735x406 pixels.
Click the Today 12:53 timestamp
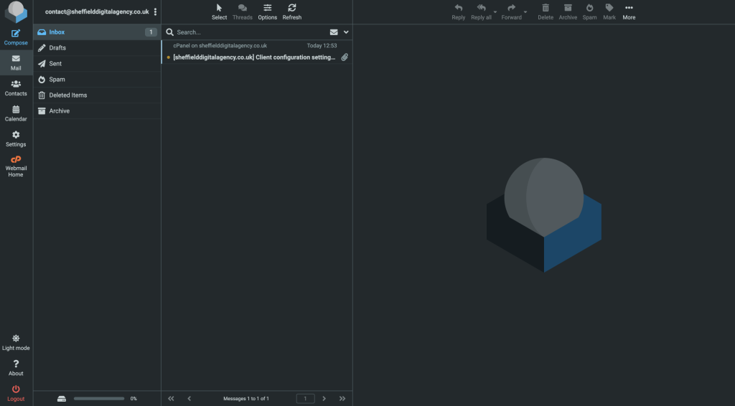pyautogui.click(x=322, y=45)
